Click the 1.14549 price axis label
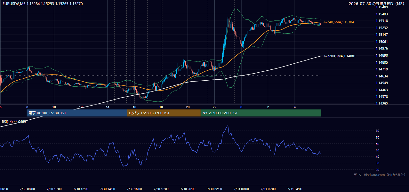409x192 pixels. [x=381, y=83]
